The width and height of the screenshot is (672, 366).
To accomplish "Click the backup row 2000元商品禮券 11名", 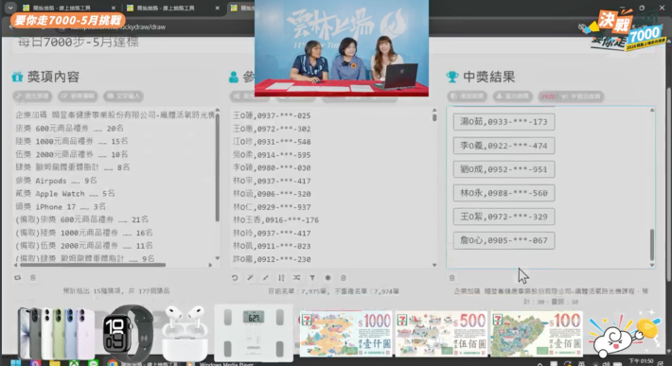I will click(x=84, y=246).
